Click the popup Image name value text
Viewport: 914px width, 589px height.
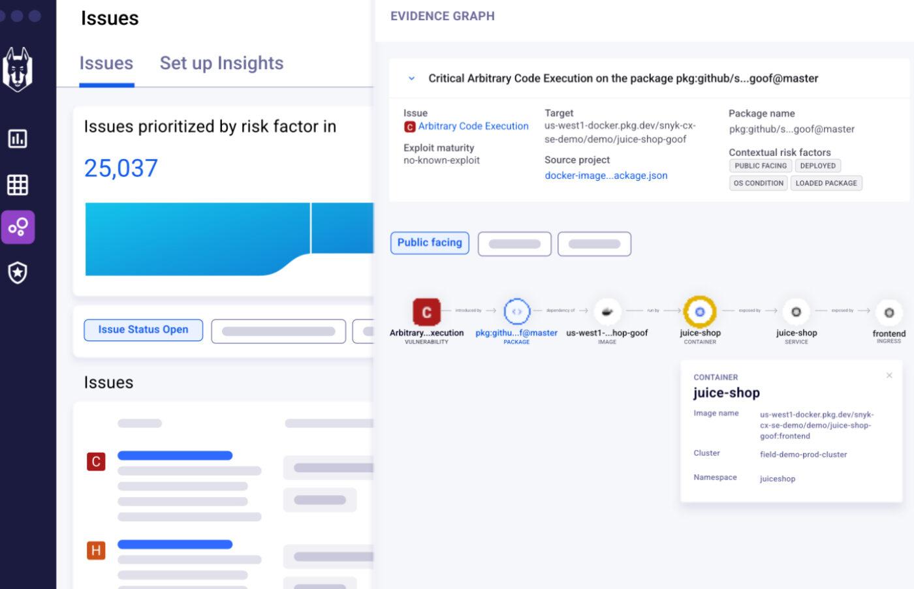(817, 425)
